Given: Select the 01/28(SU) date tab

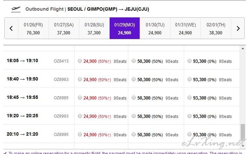Looking at the screenshot, I should click(94, 28).
